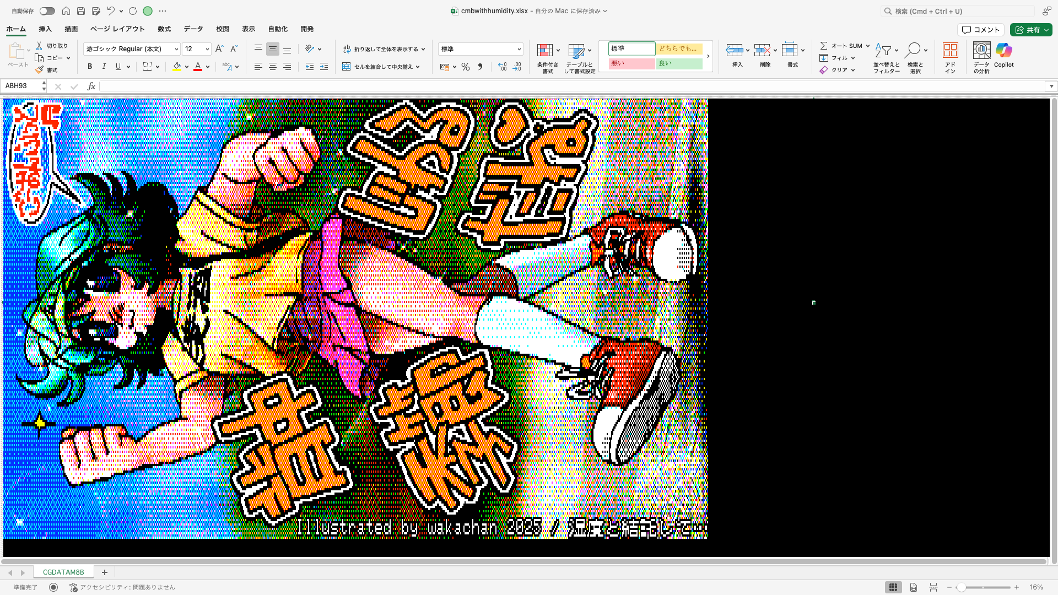Screen dimensions: 1058x595
Task: Launch Copilot from the ribbon
Action: coord(1004,55)
